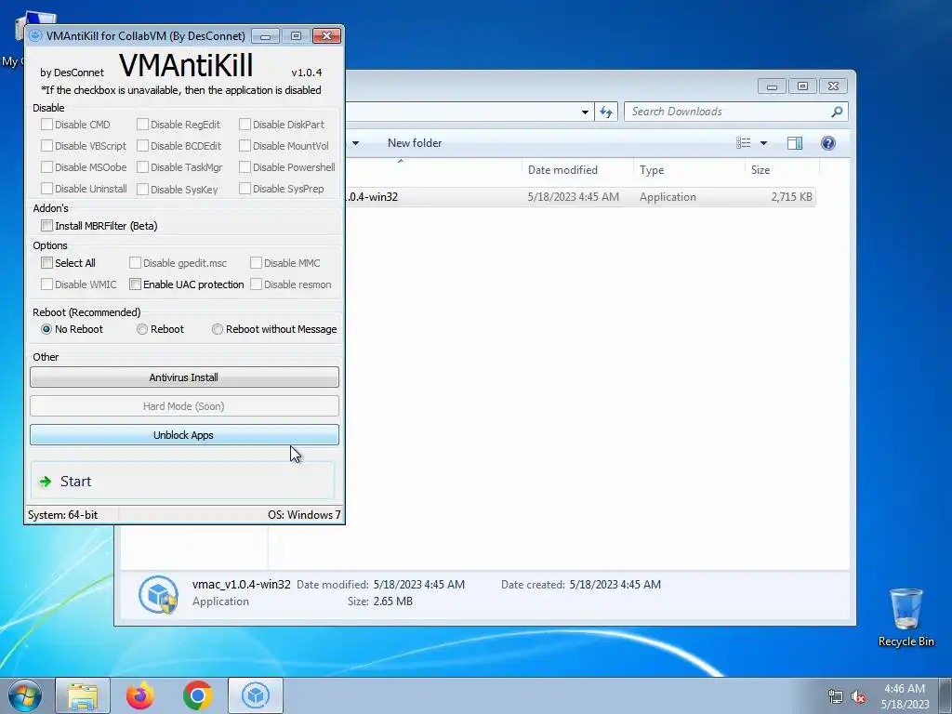Launch Google Chrome from the taskbar
The image size is (952, 714).
198,695
